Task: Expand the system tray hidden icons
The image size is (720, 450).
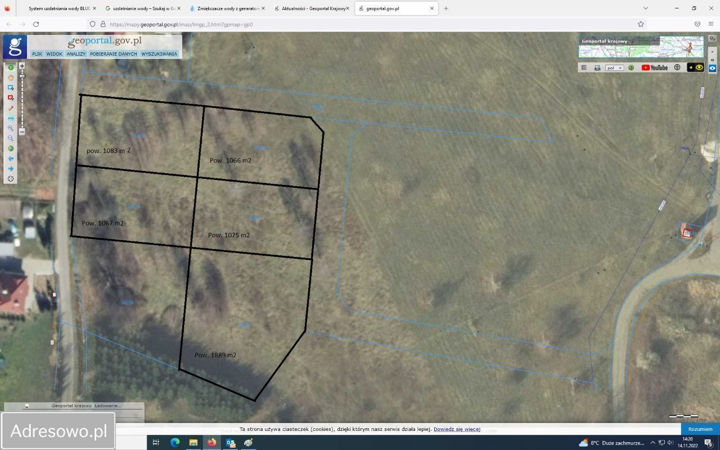Action: [x=653, y=443]
